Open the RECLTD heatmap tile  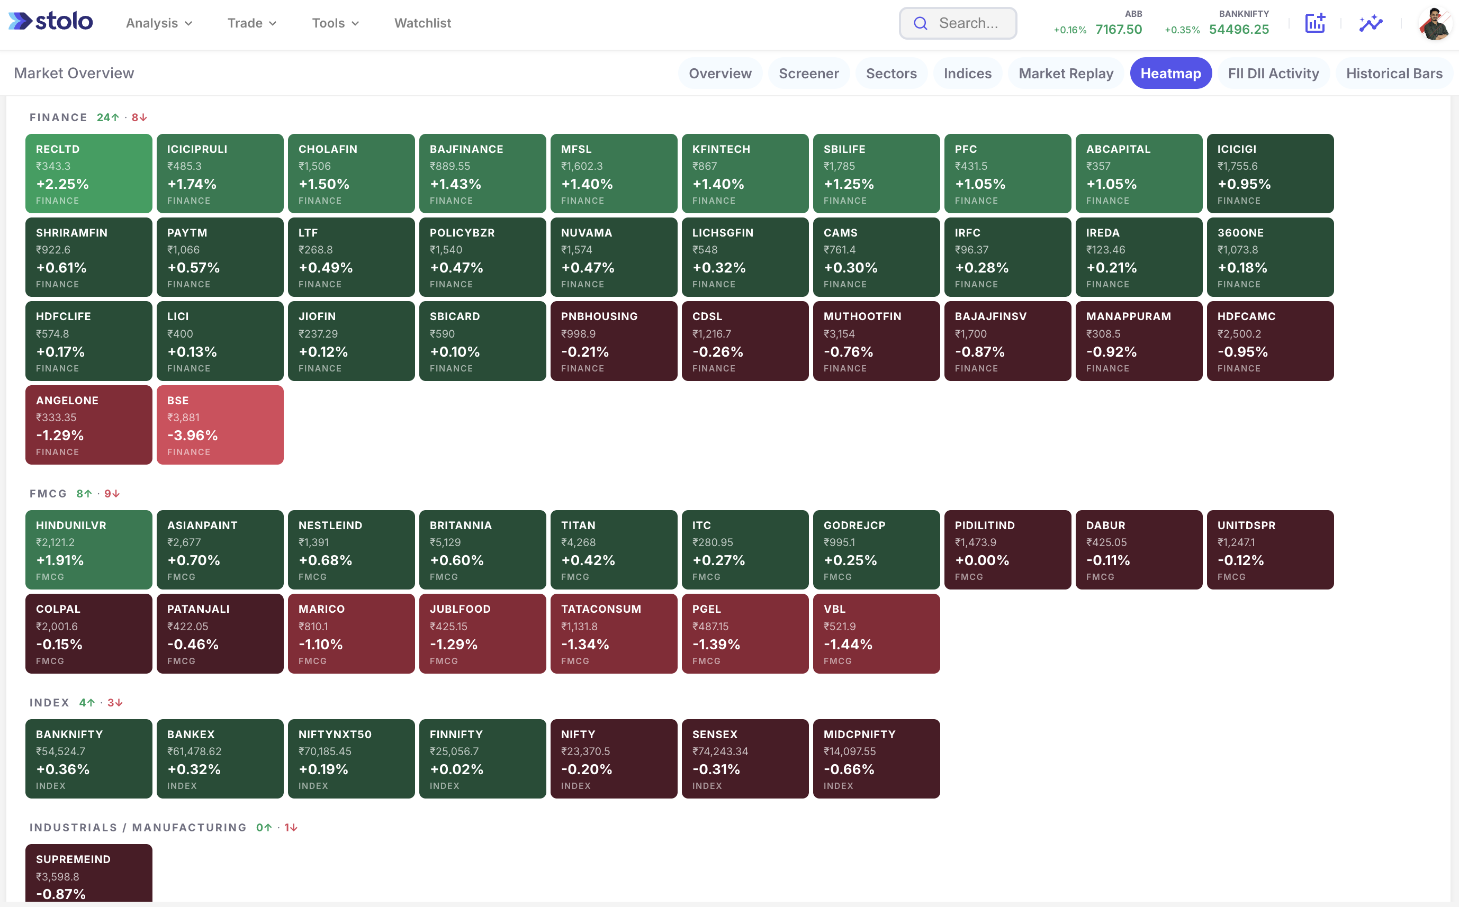point(89,174)
